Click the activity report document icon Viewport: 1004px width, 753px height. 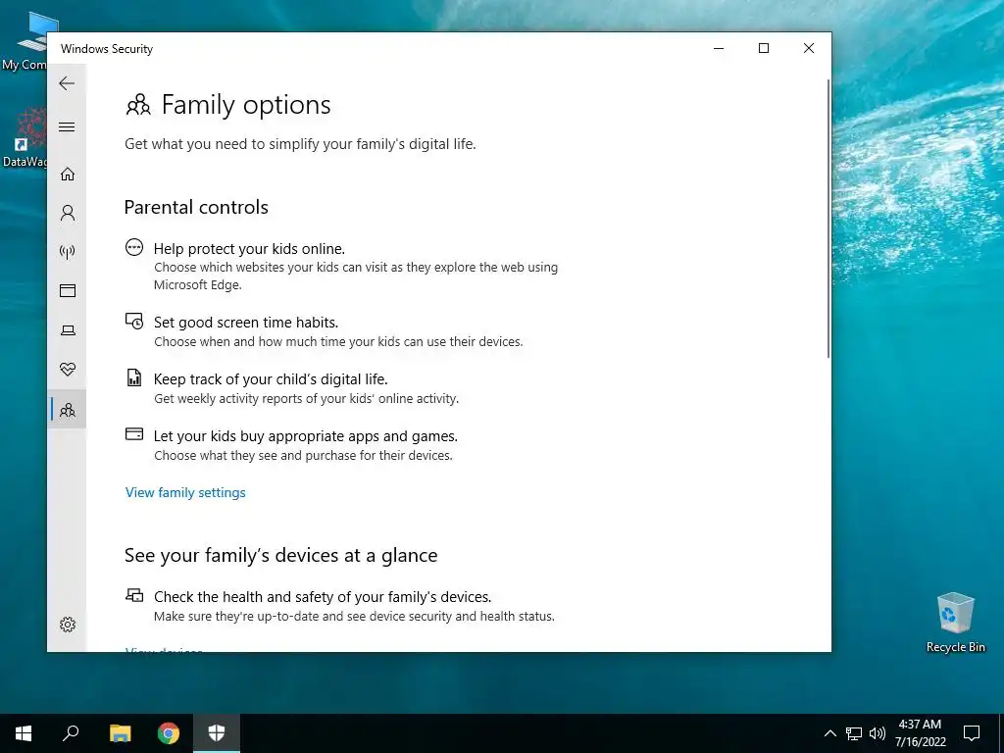pyautogui.click(x=133, y=377)
